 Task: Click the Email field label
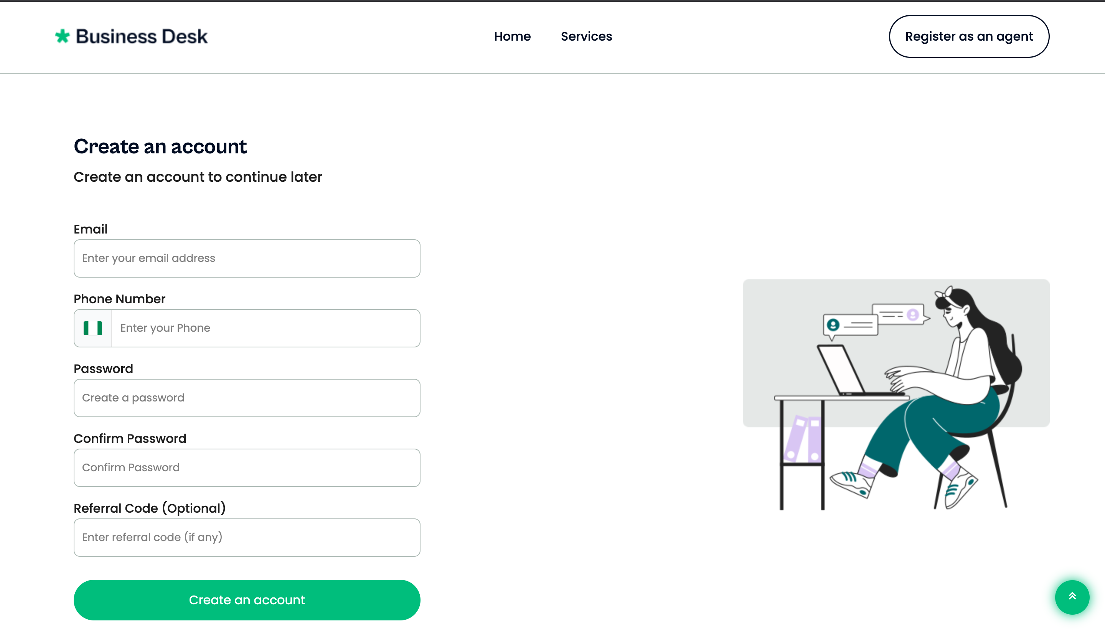click(x=91, y=229)
